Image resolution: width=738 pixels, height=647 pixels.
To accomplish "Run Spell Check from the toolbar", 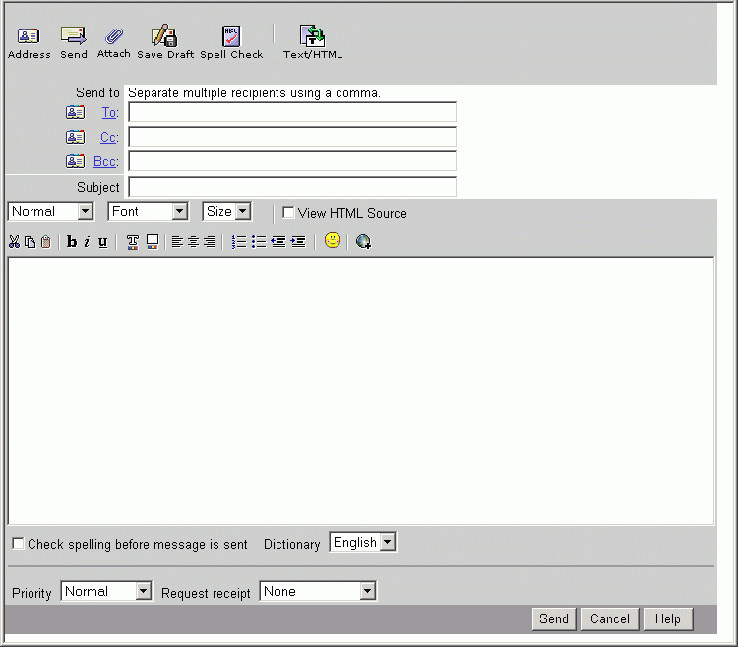I will click(231, 35).
